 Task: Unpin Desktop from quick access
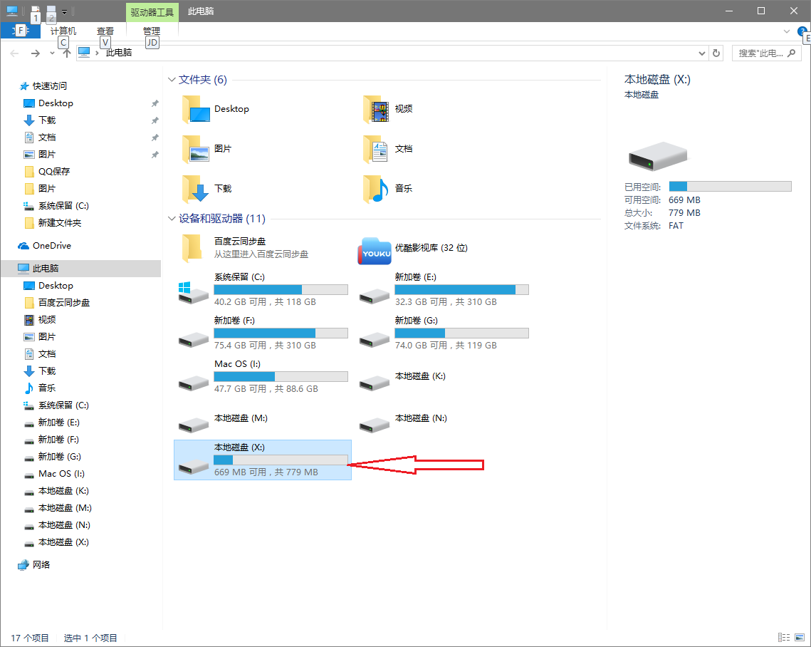coord(155,103)
